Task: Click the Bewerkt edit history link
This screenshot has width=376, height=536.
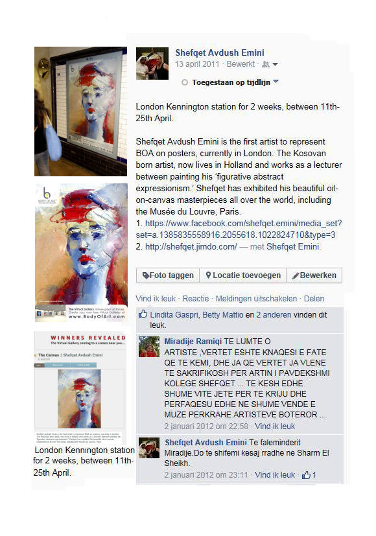Action: (x=241, y=64)
